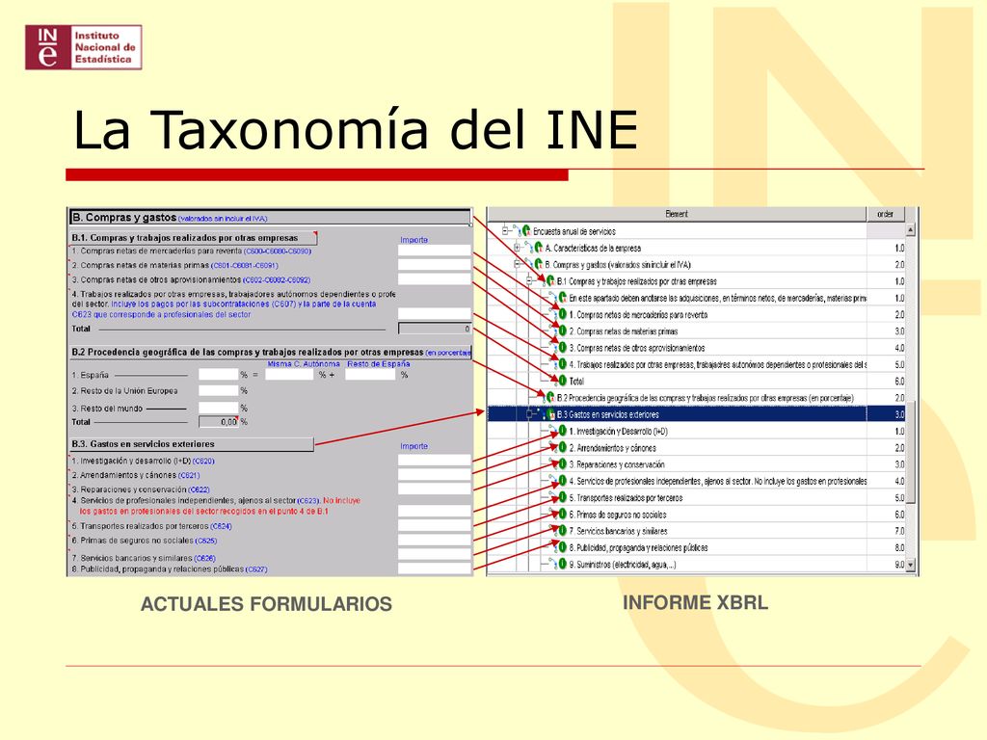Click the green icon for '4. Trabajos realizados por otras empresas'
The image size is (987, 740).
click(562, 364)
